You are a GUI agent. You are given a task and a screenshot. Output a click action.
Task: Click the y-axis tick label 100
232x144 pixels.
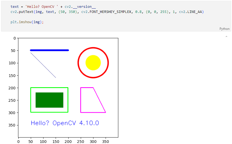click(x=12, y=63)
